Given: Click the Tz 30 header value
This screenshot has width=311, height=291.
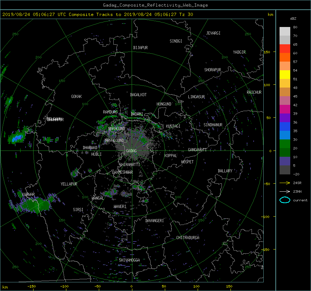Looking at the screenshot, I should 186,15.
